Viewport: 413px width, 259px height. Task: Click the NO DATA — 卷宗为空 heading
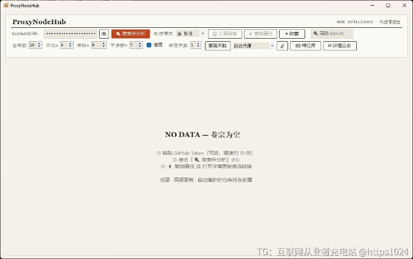(202, 134)
